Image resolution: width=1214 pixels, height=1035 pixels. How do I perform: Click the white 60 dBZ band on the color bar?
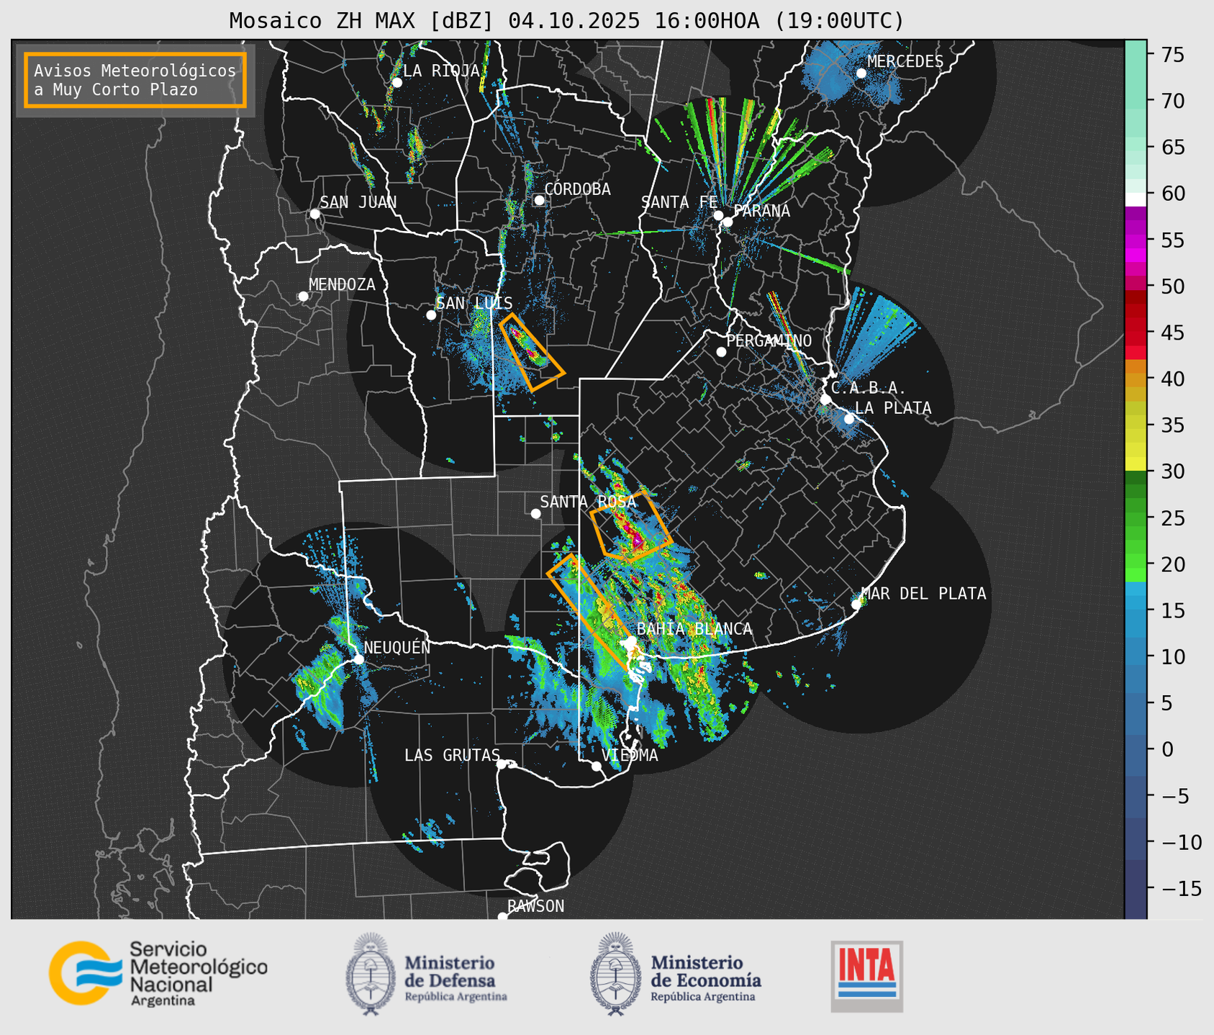1136,199
